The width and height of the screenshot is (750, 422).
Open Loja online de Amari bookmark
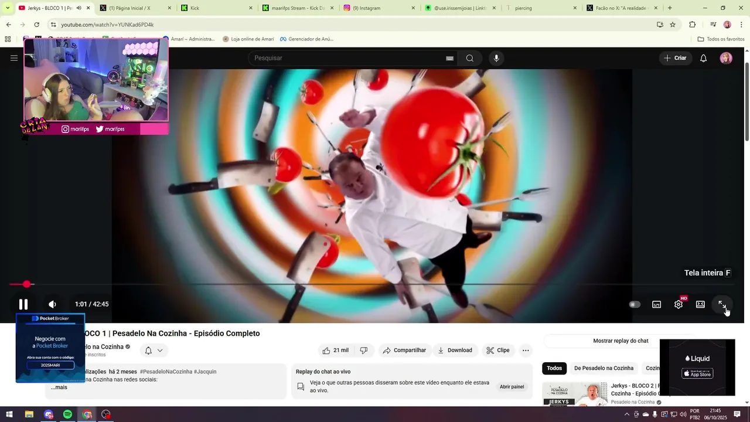[248, 39]
